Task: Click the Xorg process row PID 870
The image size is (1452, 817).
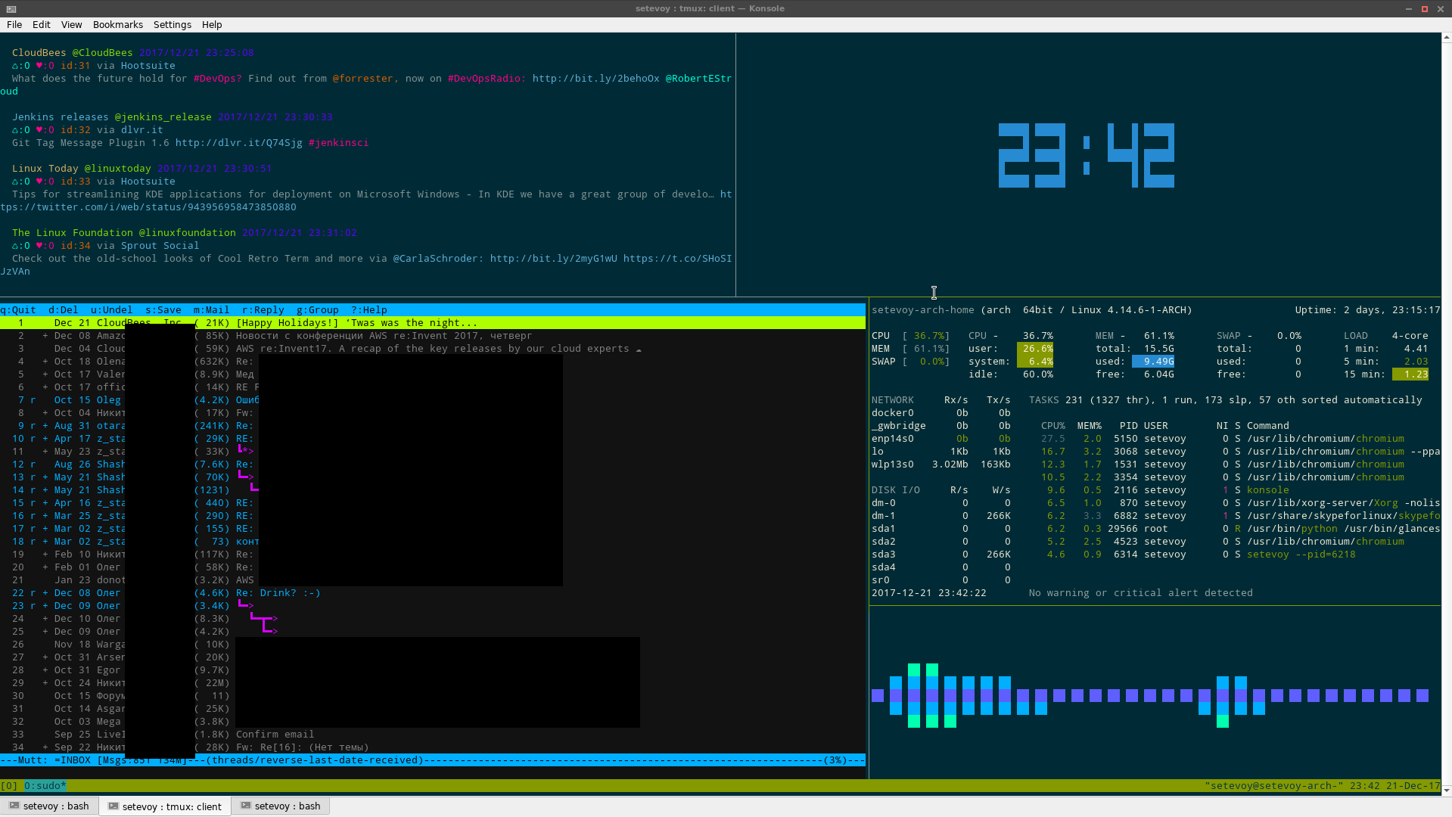Action: click(x=1240, y=502)
